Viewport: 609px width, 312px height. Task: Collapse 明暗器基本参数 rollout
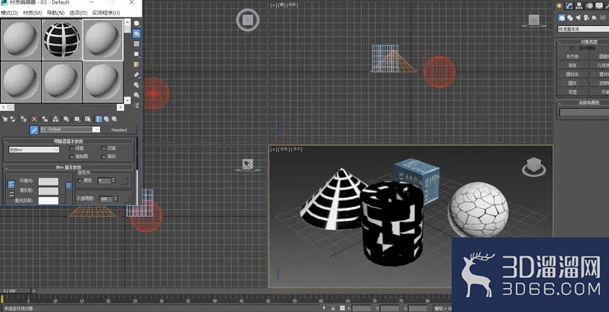pyautogui.click(x=68, y=141)
